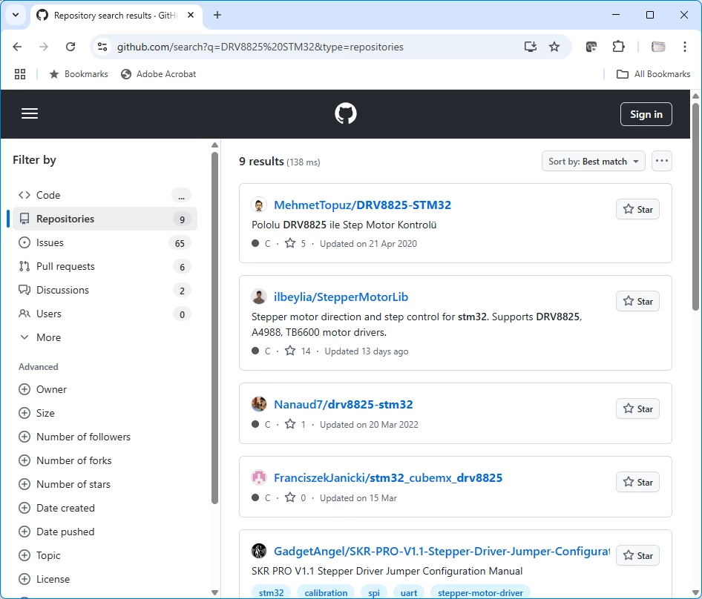Click the Bookmarks folder in bookmarks bar

tap(79, 74)
